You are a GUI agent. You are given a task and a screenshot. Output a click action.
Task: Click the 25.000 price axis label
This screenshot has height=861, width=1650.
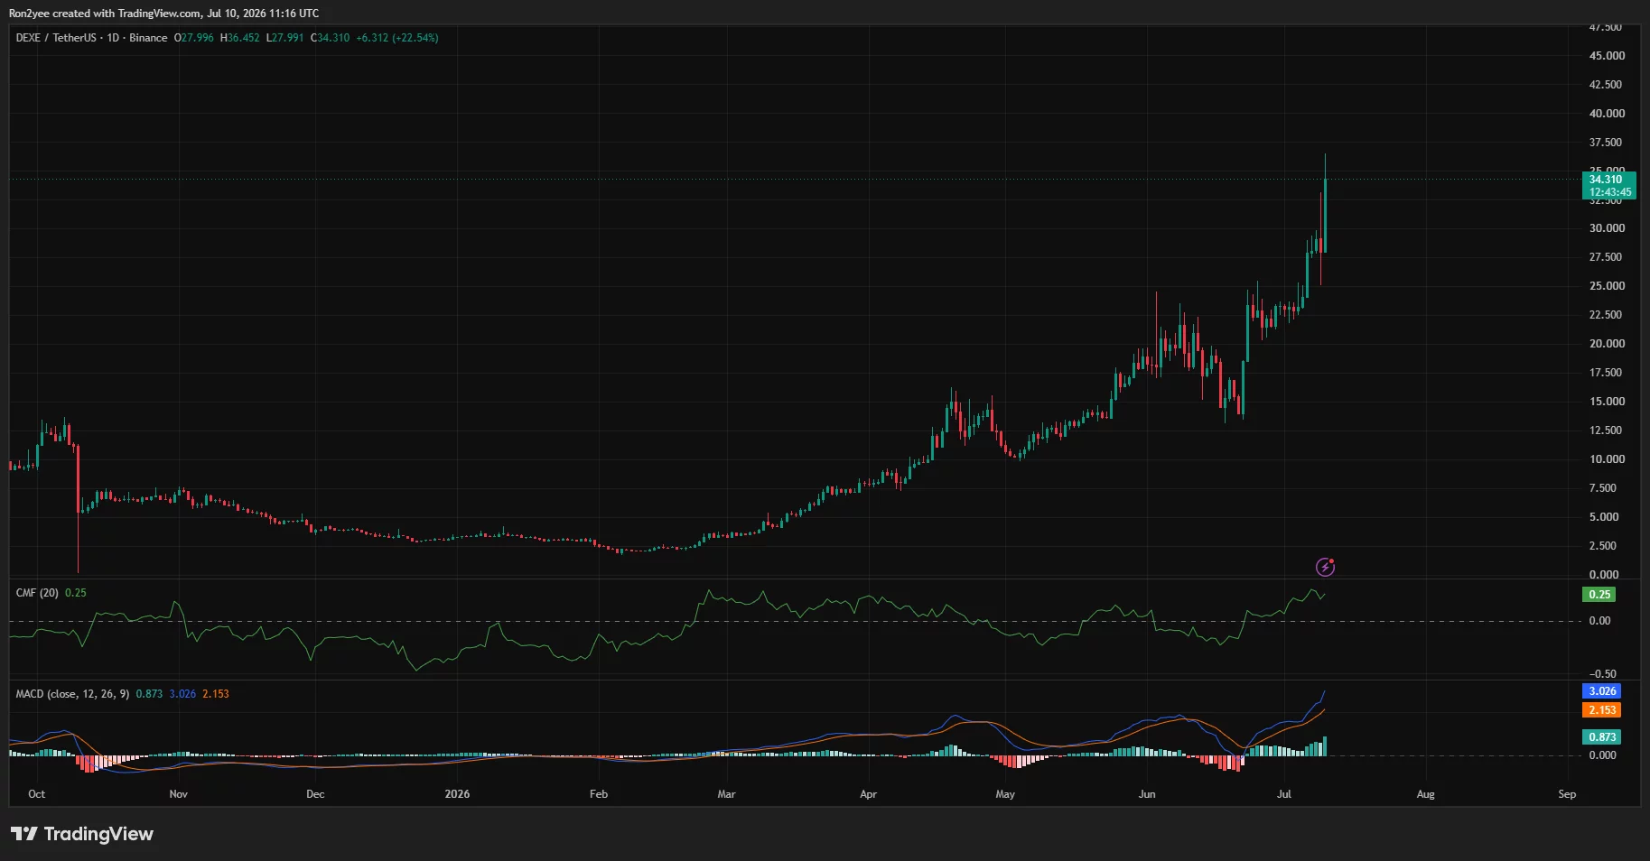click(x=1607, y=286)
